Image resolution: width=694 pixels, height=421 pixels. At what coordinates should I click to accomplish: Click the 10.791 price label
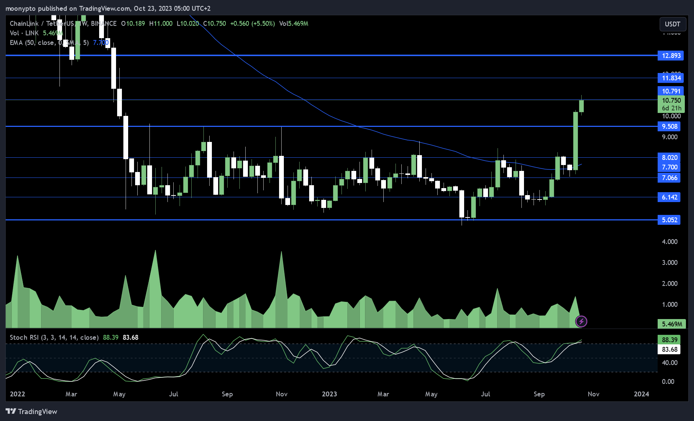click(x=670, y=91)
